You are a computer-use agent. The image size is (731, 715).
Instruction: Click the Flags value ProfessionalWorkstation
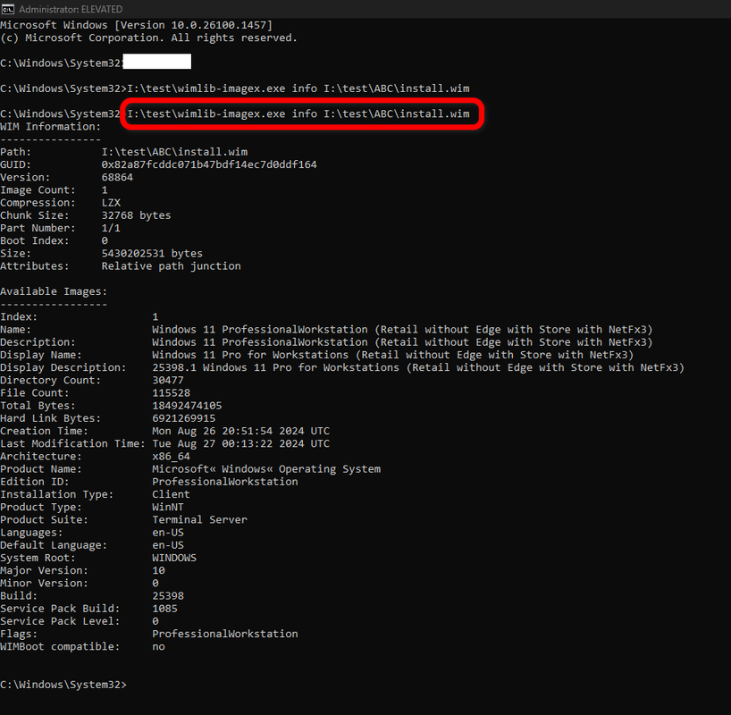point(224,634)
